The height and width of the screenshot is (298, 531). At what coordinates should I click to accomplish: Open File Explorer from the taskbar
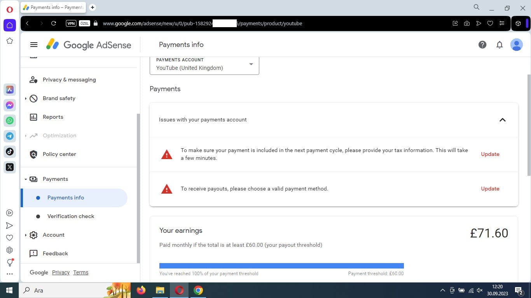pos(160,290)
